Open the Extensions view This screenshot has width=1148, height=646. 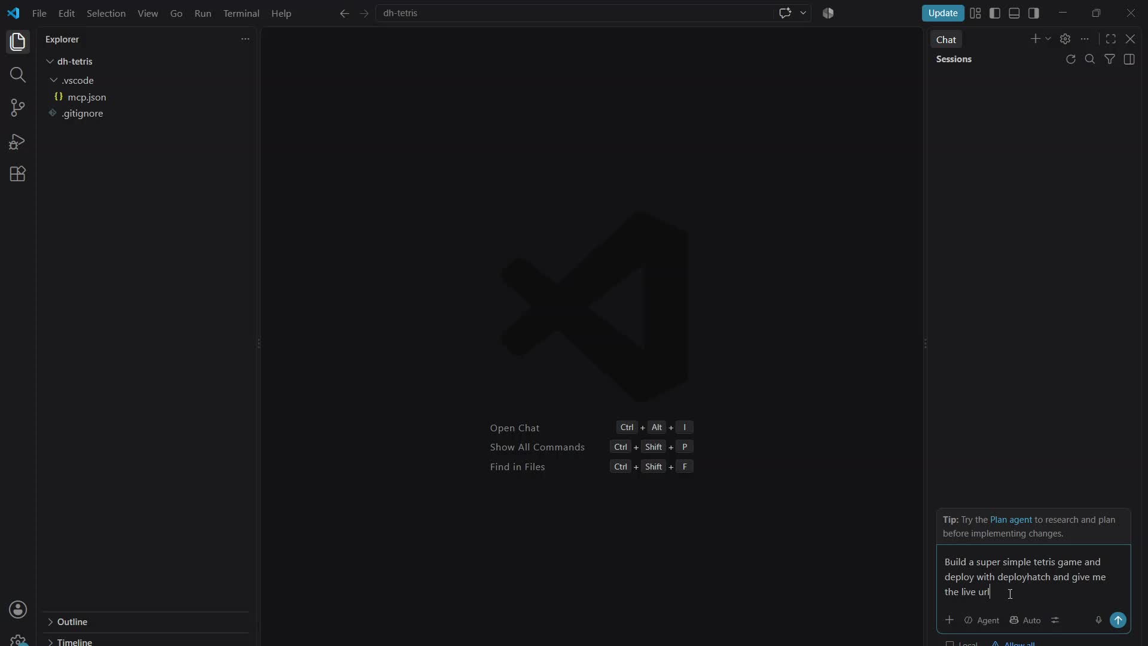(x=18, y=174)
